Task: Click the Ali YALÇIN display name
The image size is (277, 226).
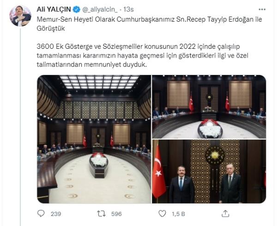Action: pyautogui.click(x=54, y=9)
